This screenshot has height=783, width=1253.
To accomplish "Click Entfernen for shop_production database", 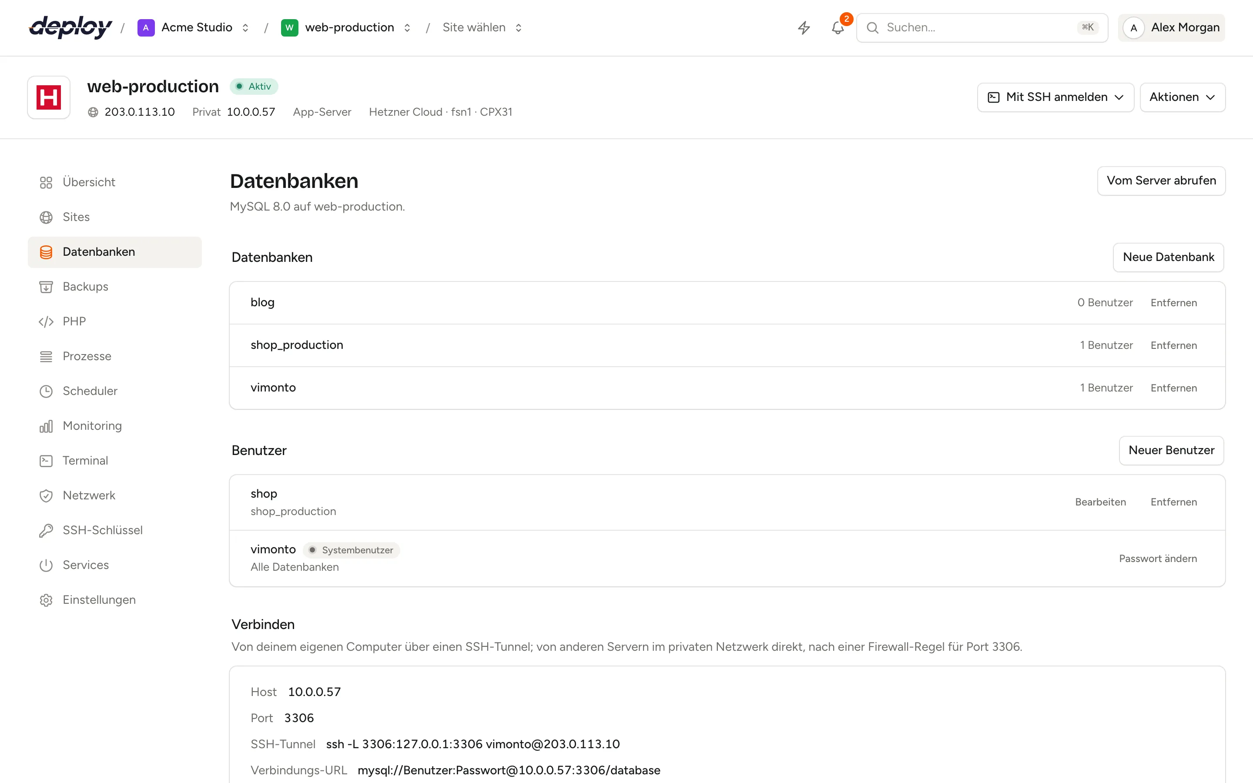I will (x=1173, y=345).
